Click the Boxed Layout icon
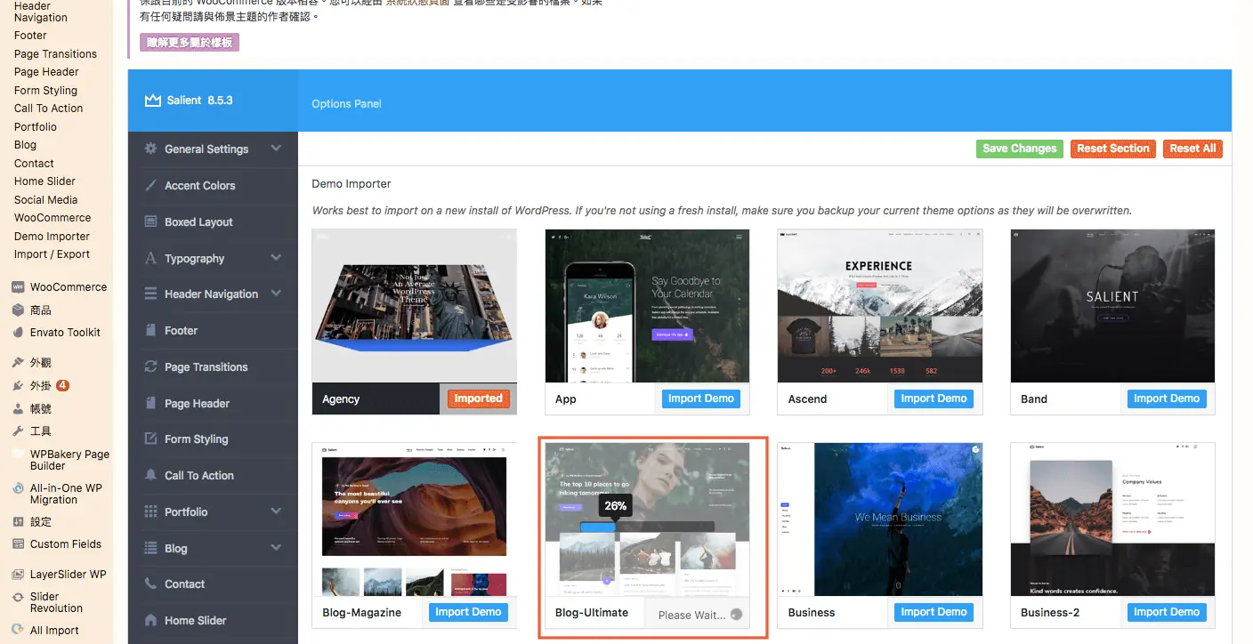 pos(150,221)
